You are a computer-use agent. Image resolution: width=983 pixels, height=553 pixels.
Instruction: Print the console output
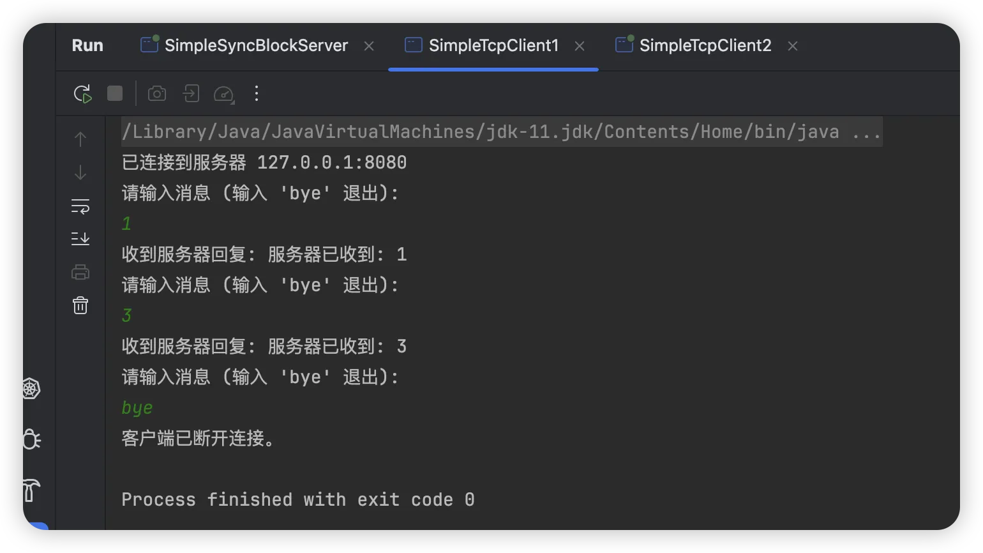pos(80,273)
